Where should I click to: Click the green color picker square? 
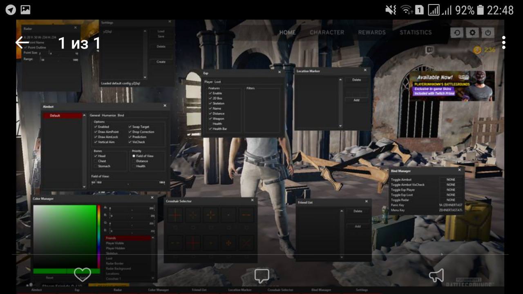pyautogui.click(x=65, y=236)
